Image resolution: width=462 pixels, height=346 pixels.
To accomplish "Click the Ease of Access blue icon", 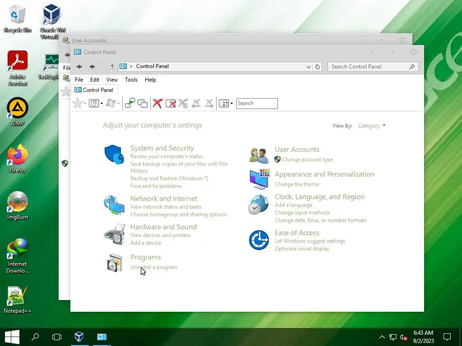I will pyautogui.click(x=259, y=240).
